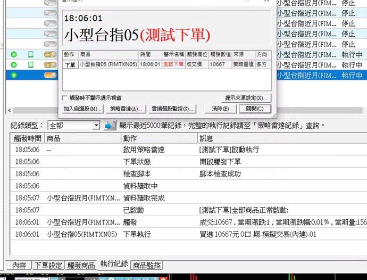
Task: Select the 執行紀錄 tab
Action: click(114, 264)
